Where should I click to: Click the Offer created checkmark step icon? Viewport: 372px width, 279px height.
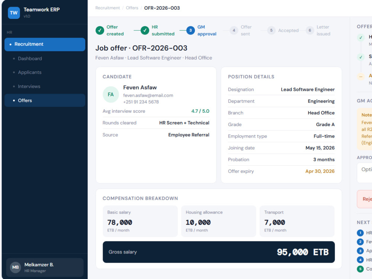100,31
